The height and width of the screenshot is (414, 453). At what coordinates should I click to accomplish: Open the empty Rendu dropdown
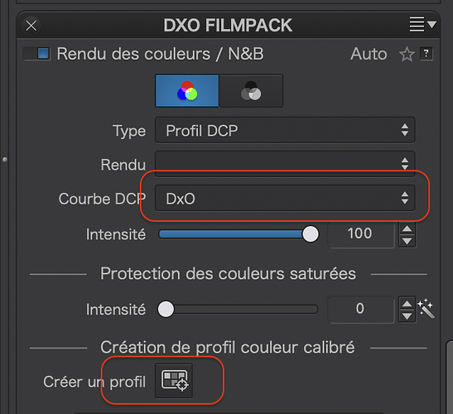pos(285,164)
